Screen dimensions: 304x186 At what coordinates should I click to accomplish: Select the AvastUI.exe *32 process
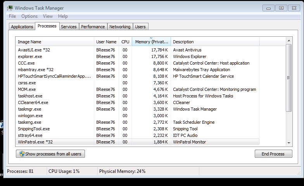click(x=137, y=50)
